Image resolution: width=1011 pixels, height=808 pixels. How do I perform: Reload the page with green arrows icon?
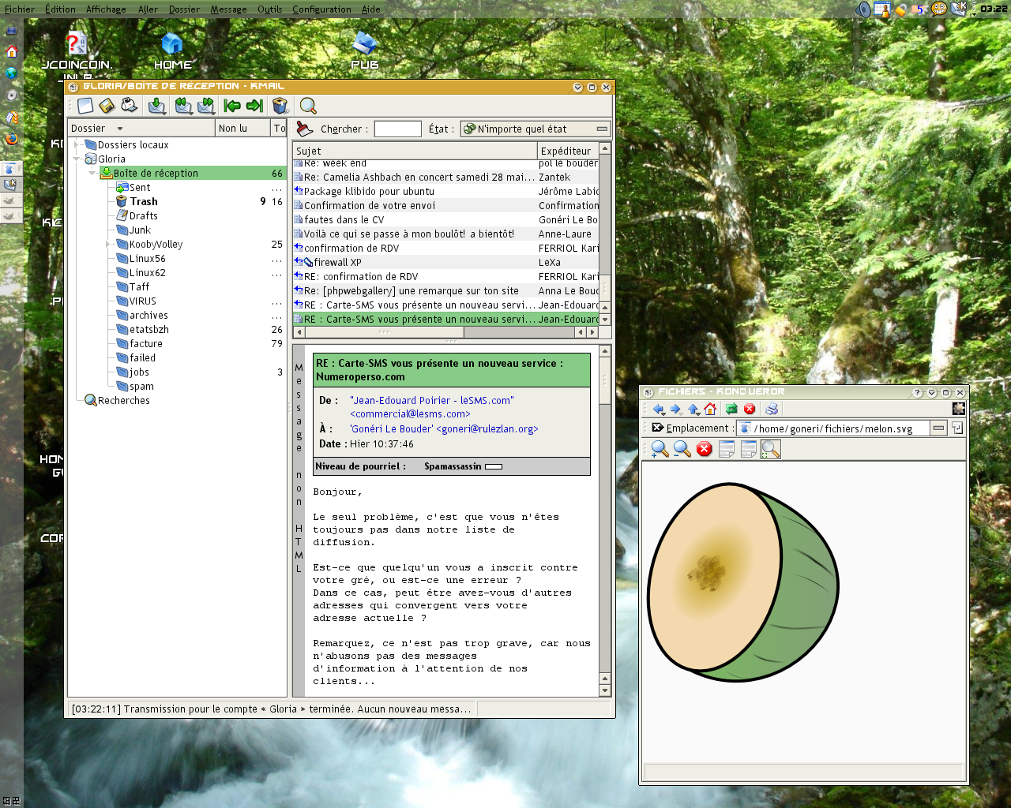[731, 409]
